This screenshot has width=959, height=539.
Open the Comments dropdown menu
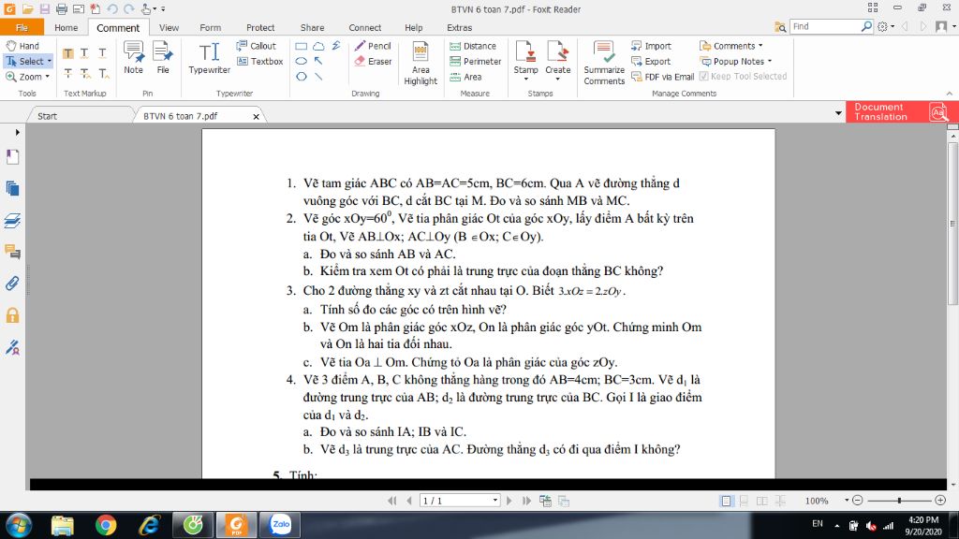[x=731, y=46]
